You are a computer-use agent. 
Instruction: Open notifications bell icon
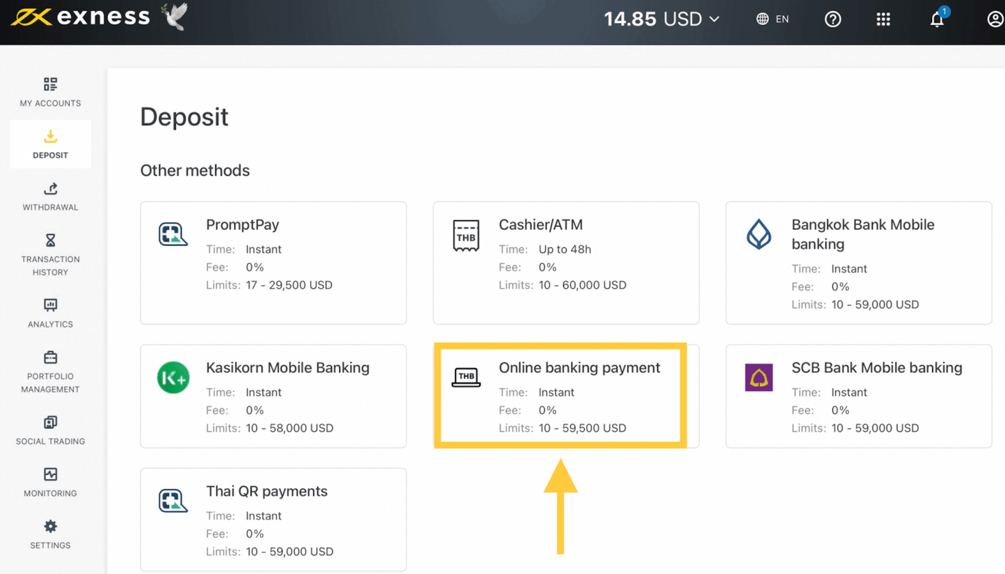point(937,19)
